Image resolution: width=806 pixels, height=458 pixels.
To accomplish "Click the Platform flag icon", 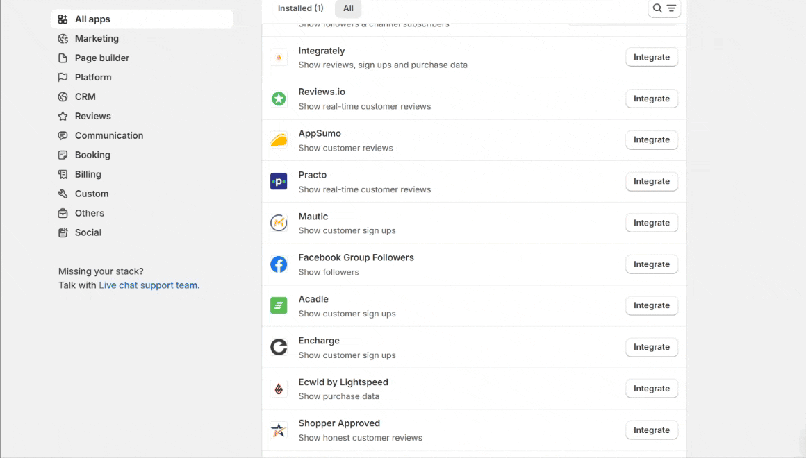I will click(x=63, y=78).
